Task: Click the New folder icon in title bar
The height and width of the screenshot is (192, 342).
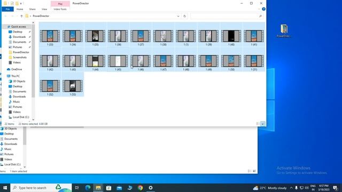Action: [x=17, y=4]
